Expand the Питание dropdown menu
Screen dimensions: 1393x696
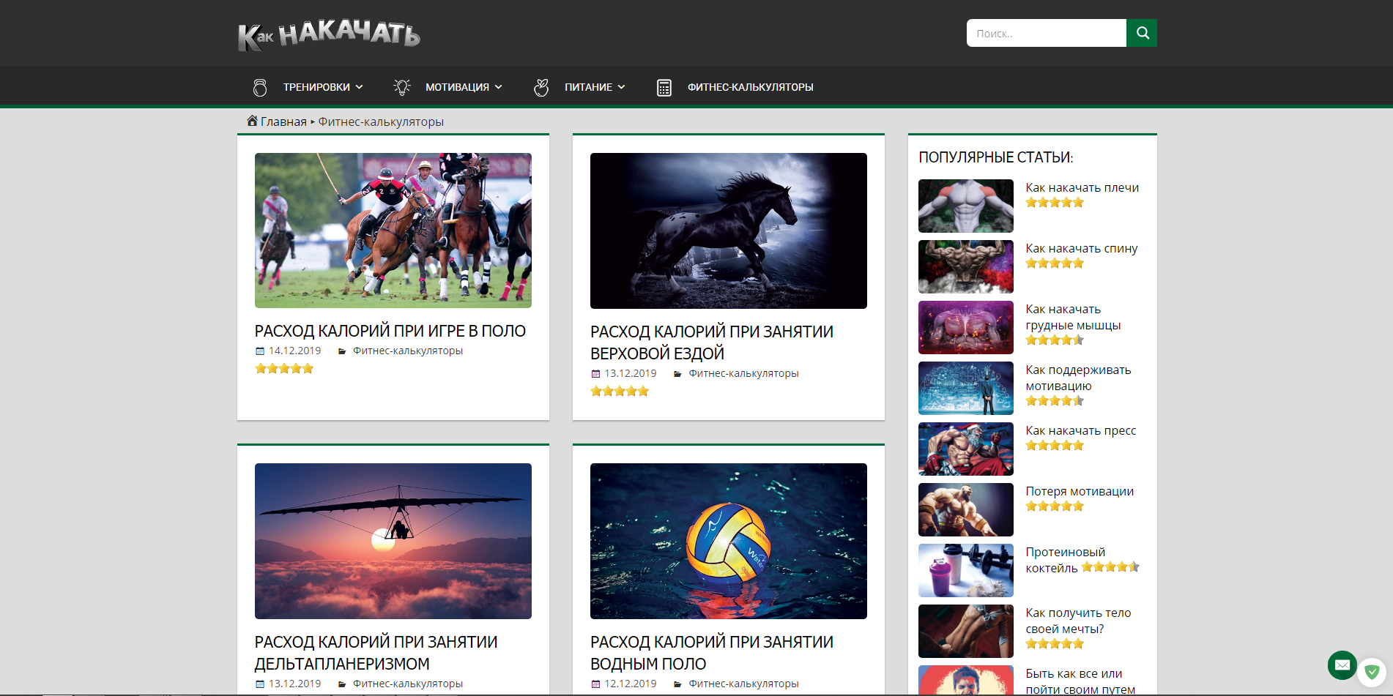(x=595, y=87)
